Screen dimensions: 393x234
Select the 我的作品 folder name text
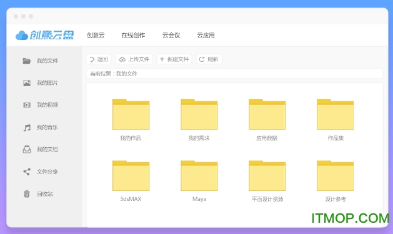tap(131, 138)
